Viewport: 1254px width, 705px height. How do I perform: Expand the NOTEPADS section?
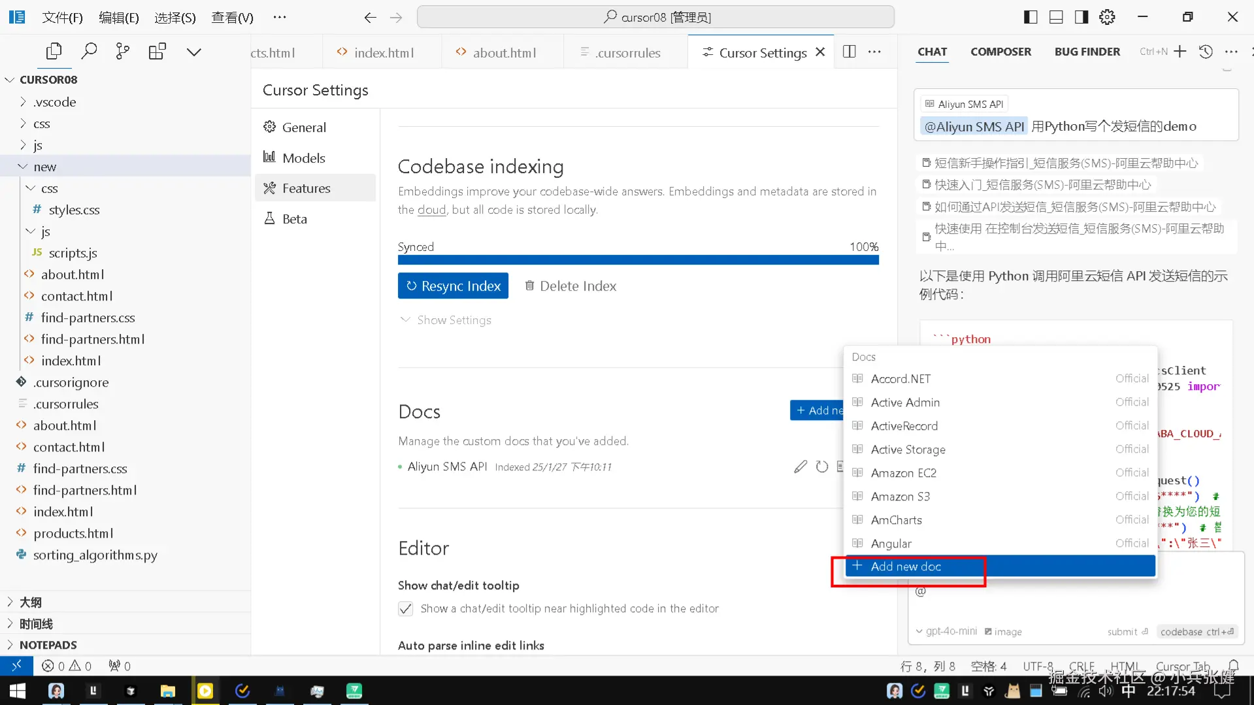point(125,645)
